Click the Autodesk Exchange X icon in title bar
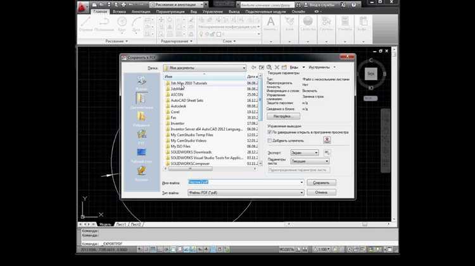 pos(343,5)
